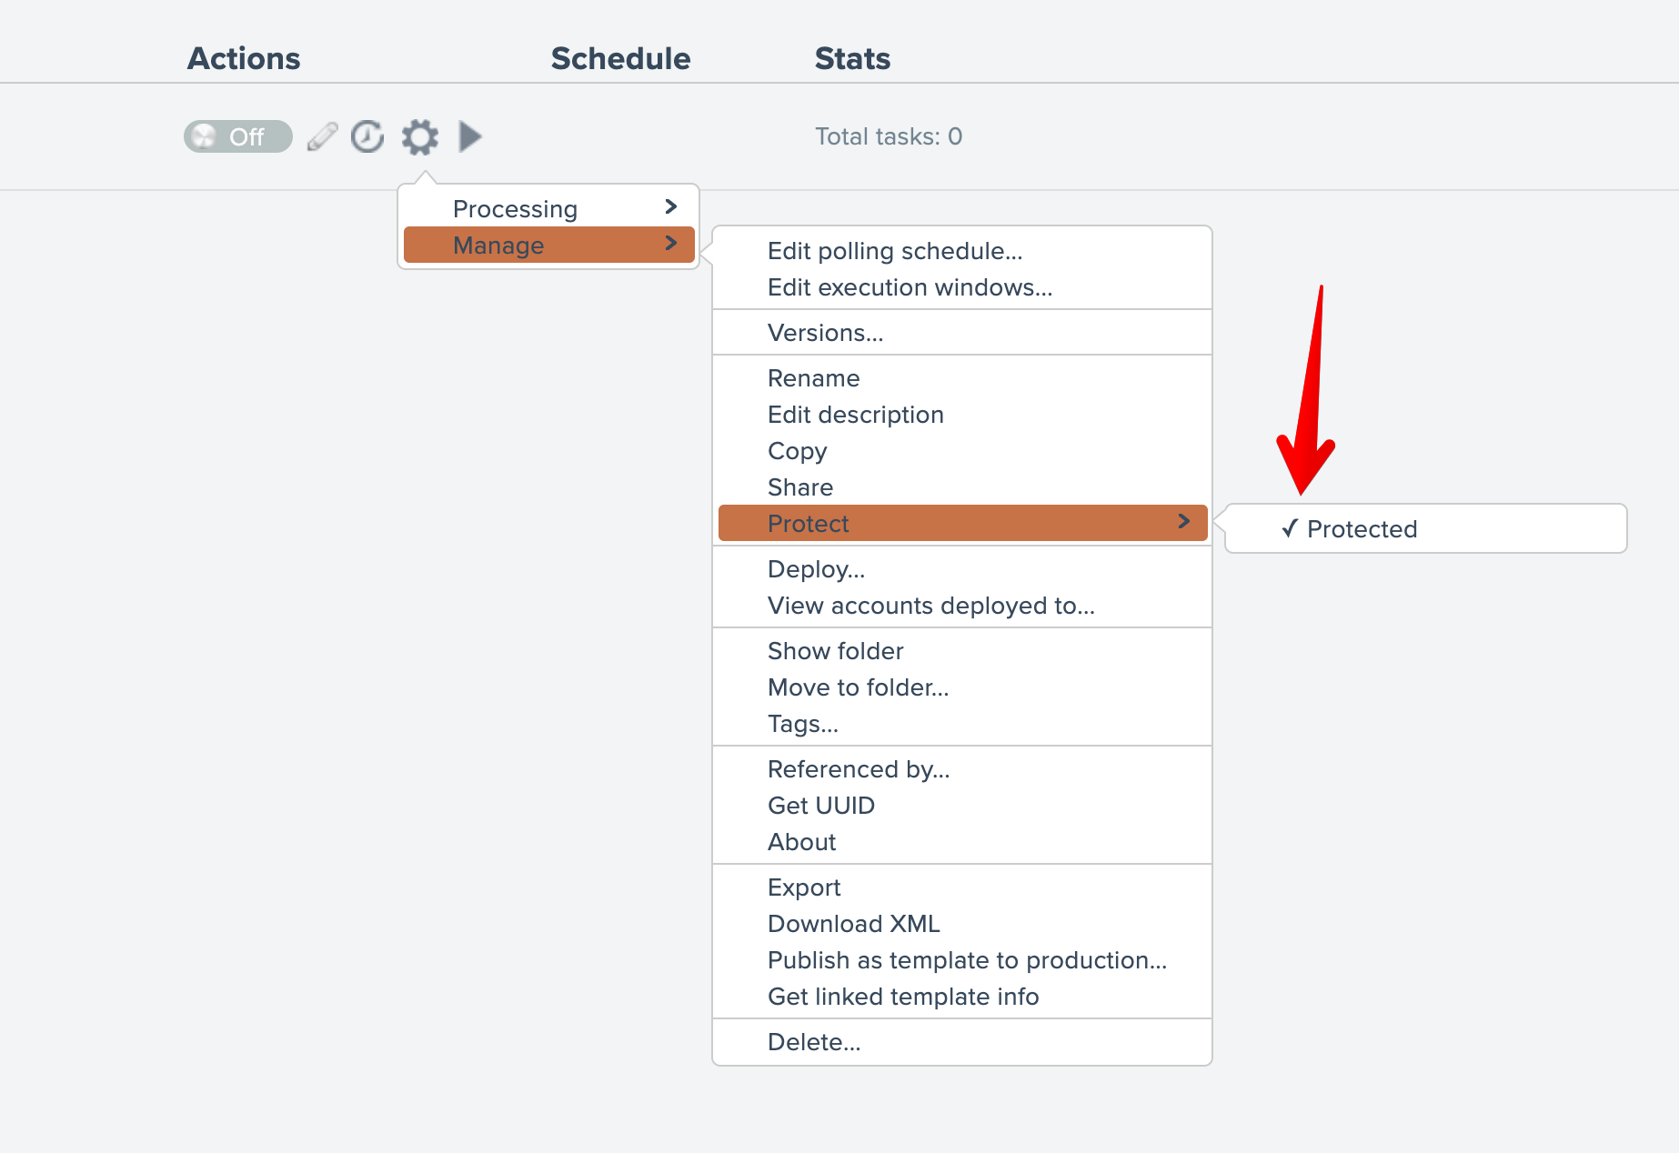Select Edit polling schedule menu item

click(x=894, y=251)
